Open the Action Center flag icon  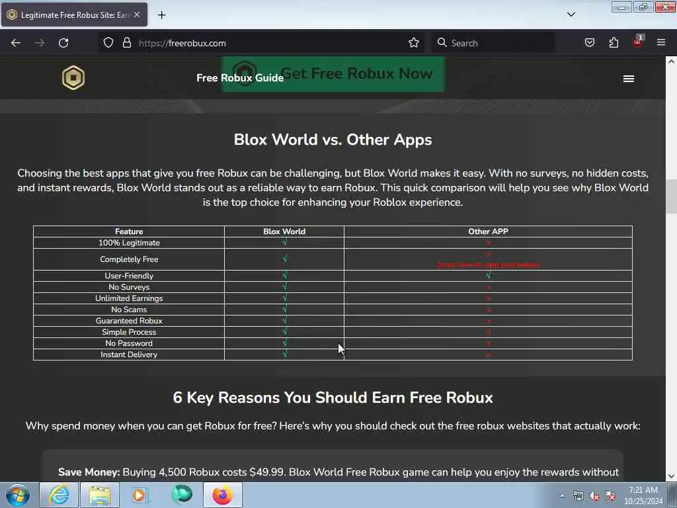point(610,496)
